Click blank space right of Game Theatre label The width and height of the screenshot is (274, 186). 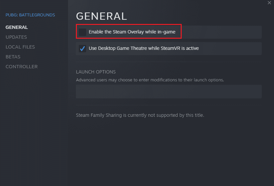pyautogui.click(x=230, y=49)
